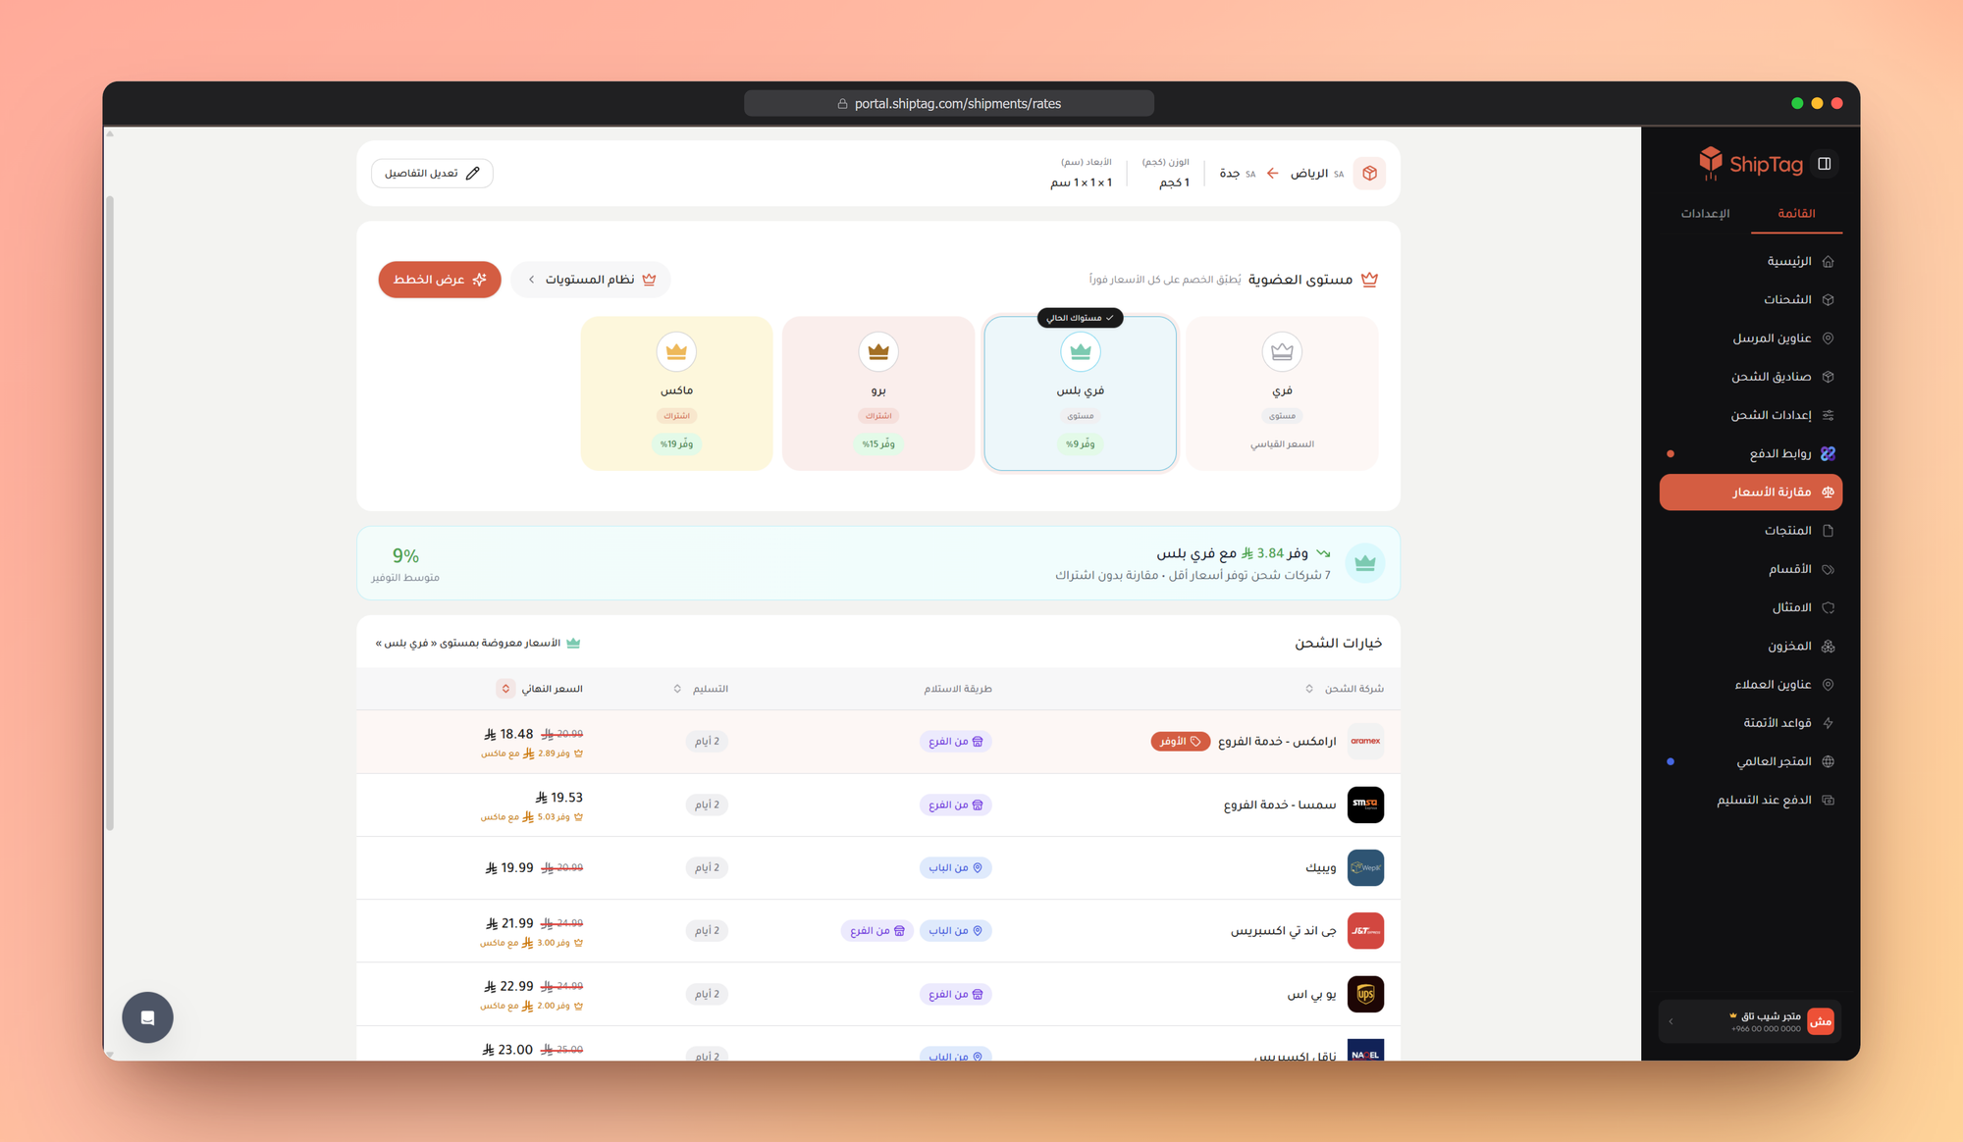Select price 22.99 in يو بي اس row
The height and width of the screenshot is (1142, 1963).
[x=509, y=986]
